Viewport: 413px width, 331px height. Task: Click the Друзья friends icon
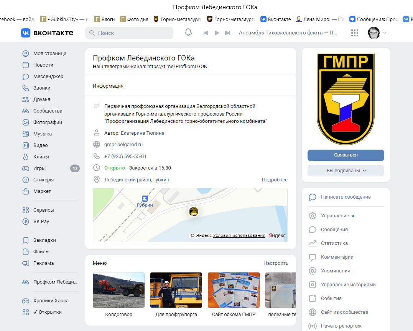pos(26,99)
